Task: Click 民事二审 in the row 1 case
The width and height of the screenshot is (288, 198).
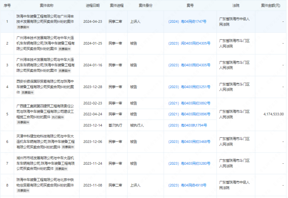Action: [x=115, y=21]
